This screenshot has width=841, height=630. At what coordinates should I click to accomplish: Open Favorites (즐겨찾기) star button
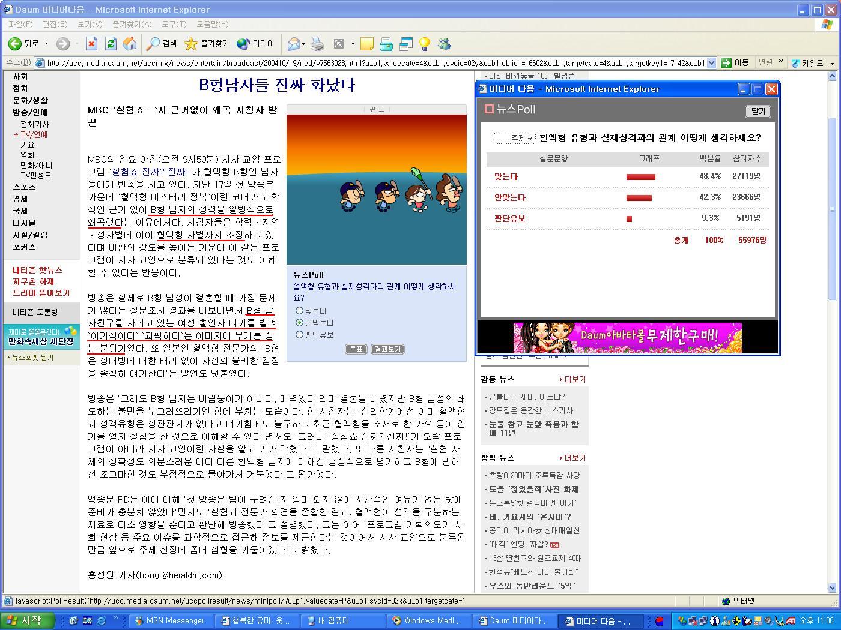point(207,43)
